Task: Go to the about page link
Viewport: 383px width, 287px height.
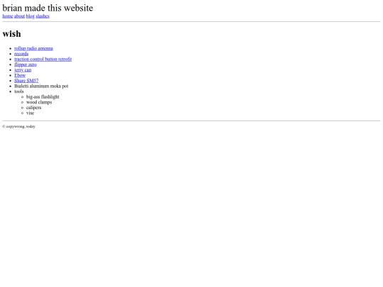Action: click(x=20, y=16)
